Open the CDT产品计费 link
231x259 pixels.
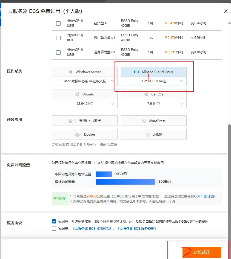pos(205,196)
